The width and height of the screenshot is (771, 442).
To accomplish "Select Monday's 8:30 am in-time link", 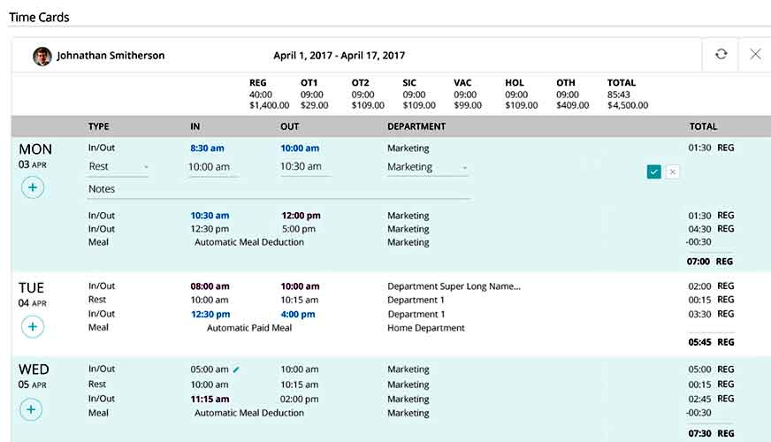I will (x=207, y=148).
